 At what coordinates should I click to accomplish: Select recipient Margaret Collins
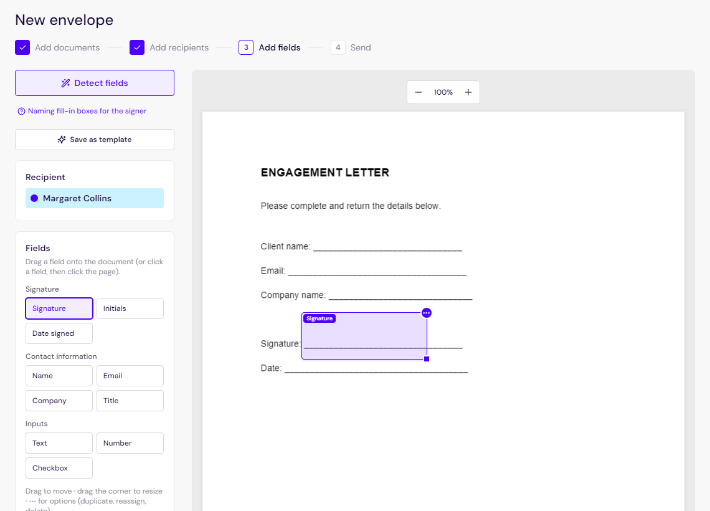pyautogui.click(x=95, y=198)
